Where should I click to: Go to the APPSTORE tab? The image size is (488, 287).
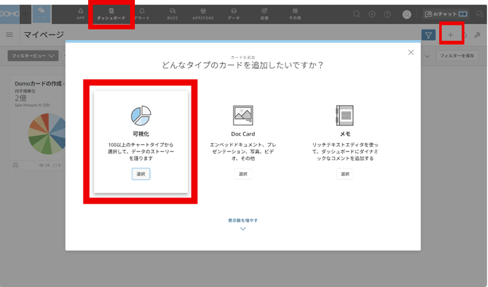[x=203, y=14]
